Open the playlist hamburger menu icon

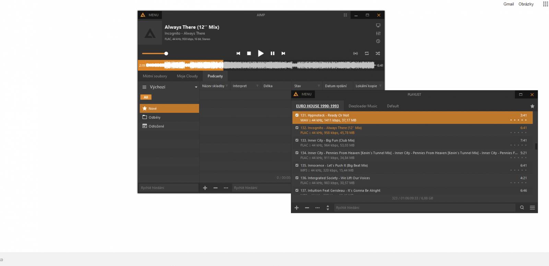[532, 208]
